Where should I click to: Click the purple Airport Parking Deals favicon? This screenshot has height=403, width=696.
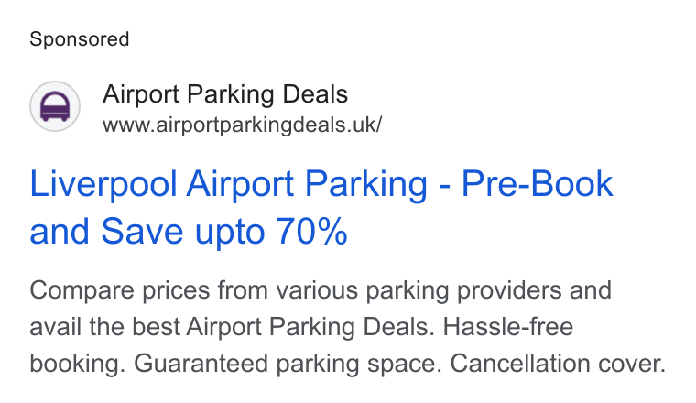tap(55, 106)
